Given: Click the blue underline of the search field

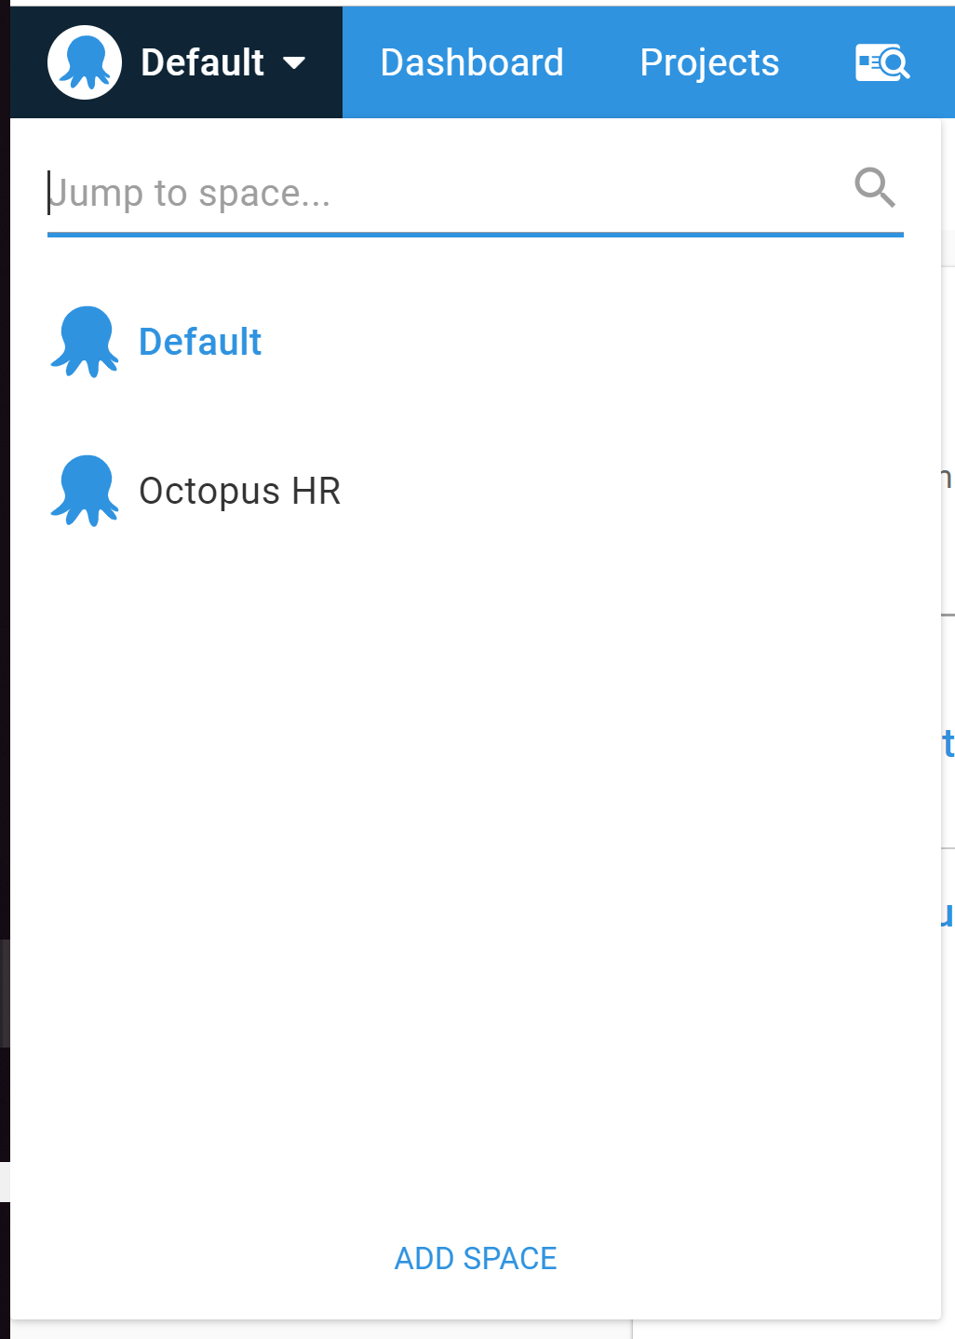Looking at the screenshot, I should 475,237.
